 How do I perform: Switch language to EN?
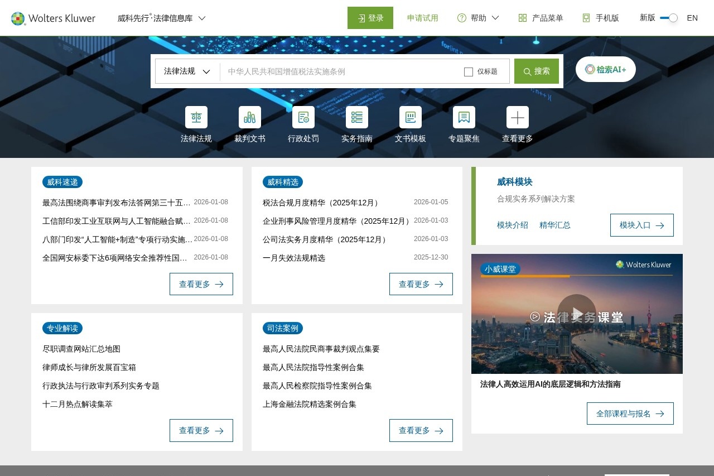[692, 17]
